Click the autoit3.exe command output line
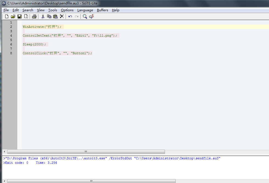Screen dimensions: 269x183 pos(112,158)
